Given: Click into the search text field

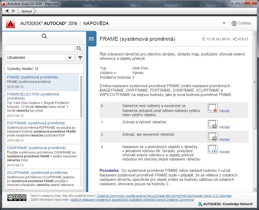Looking at the screenshot, I should point(40,48).
